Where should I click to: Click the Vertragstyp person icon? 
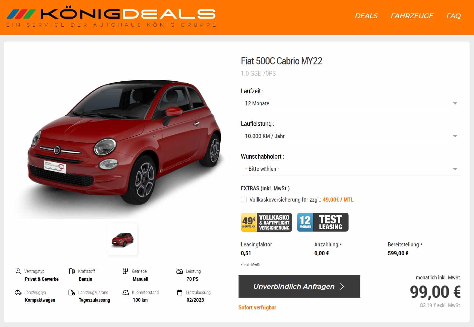click(x=18, y=271)
